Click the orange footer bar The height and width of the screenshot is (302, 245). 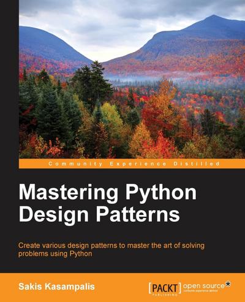[x=123, y=287]
